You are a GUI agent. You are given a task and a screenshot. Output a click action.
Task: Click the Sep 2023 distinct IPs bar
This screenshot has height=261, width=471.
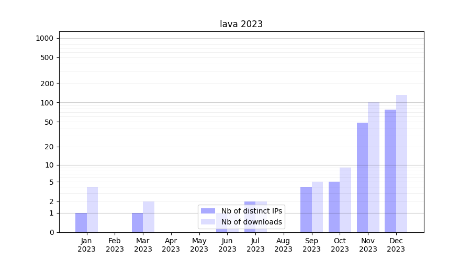click(306, 209)
